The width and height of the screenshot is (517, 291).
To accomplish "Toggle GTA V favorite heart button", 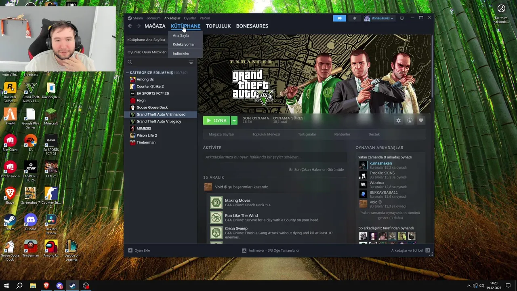I will 421,120.
